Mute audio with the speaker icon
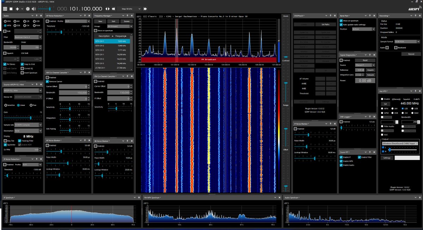The image size is (423, 230). coord(33,8)
